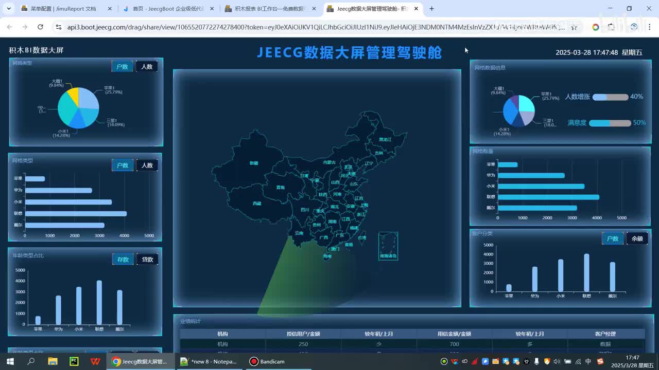The image size is (659, 370).
Task: Toggle the 中 Chinese input mode indicator
Action: (588, 361)
